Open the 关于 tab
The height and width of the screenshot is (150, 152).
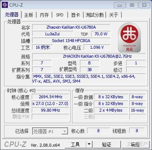pos(114,15)
